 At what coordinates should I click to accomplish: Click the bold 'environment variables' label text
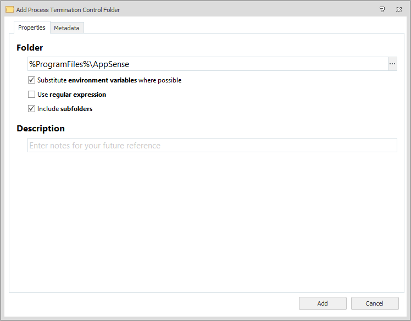click(x=102, y=80)
